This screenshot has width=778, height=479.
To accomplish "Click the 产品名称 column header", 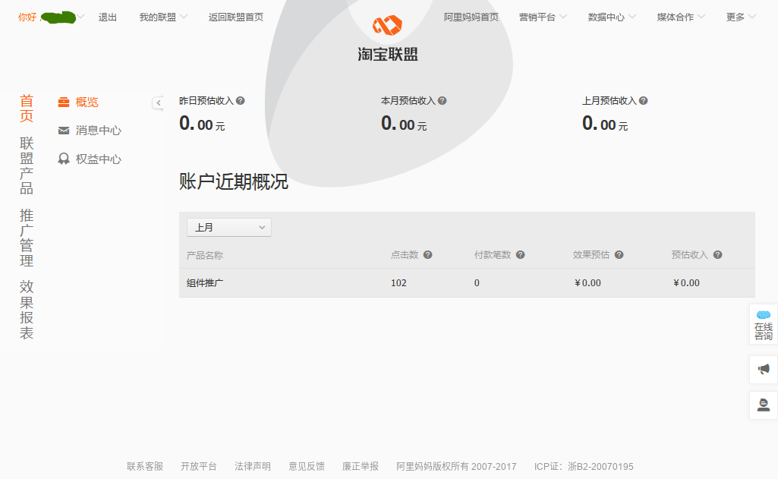I will click(x=205, y=255).
